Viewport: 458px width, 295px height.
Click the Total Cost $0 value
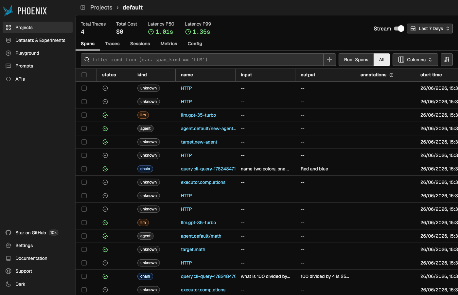(x=120, y=32)
